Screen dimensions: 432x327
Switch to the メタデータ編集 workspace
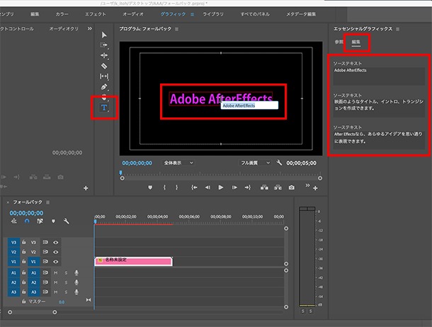[x=301, y=14]
